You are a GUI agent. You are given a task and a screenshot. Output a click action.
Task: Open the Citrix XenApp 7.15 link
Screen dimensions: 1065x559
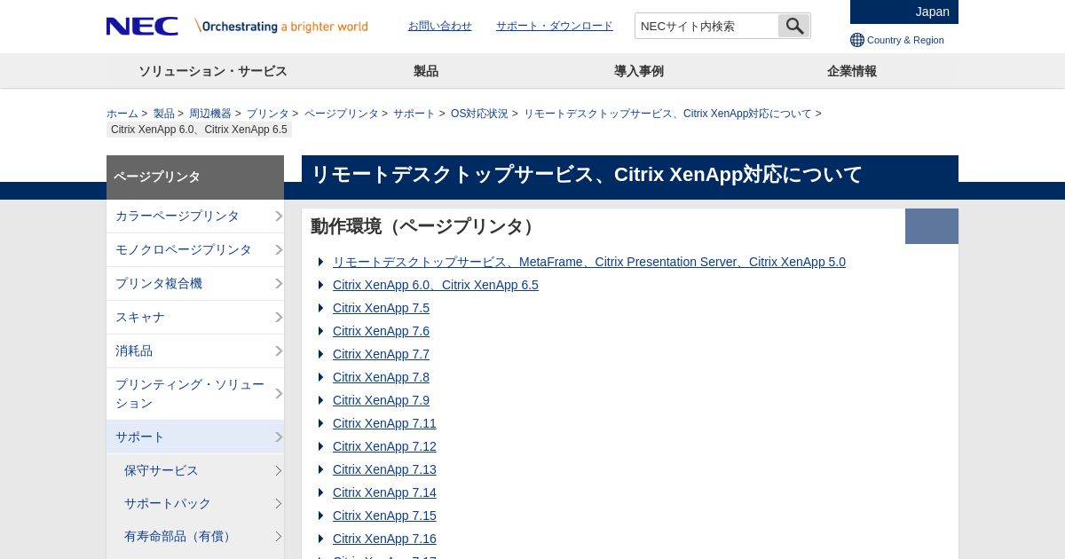coord(384,516)
